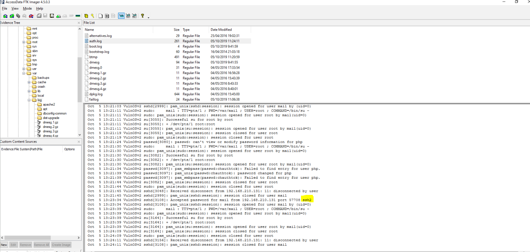Sort file list by Date Modified column
The image size is (530, 252).
221,29
